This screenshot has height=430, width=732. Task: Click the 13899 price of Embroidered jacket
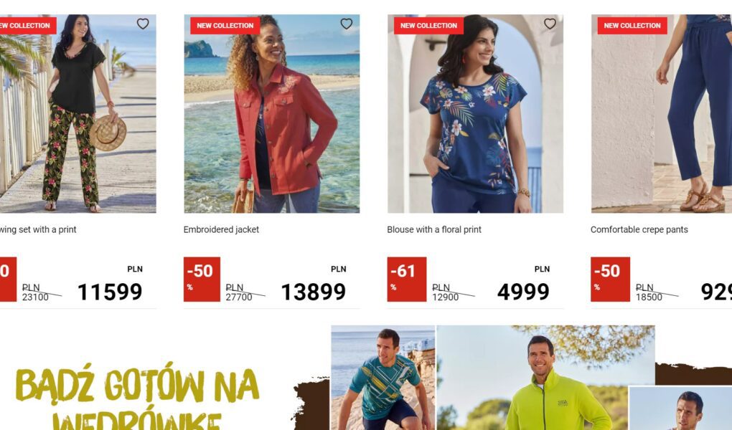pos(313,292)
